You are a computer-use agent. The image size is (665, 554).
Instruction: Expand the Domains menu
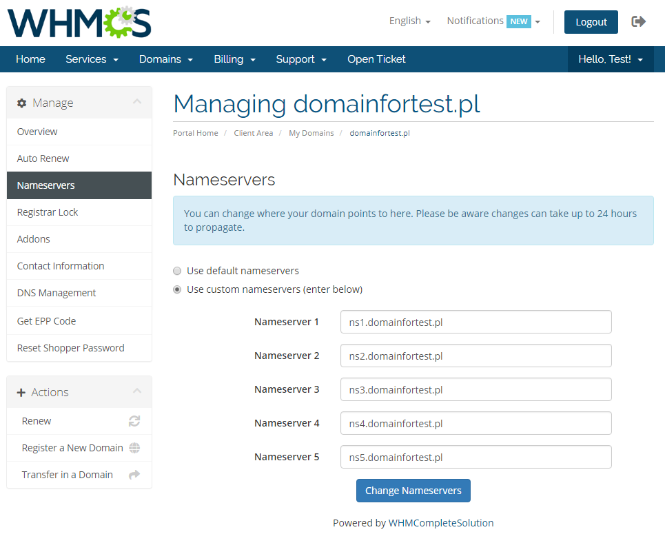[166, 59]
